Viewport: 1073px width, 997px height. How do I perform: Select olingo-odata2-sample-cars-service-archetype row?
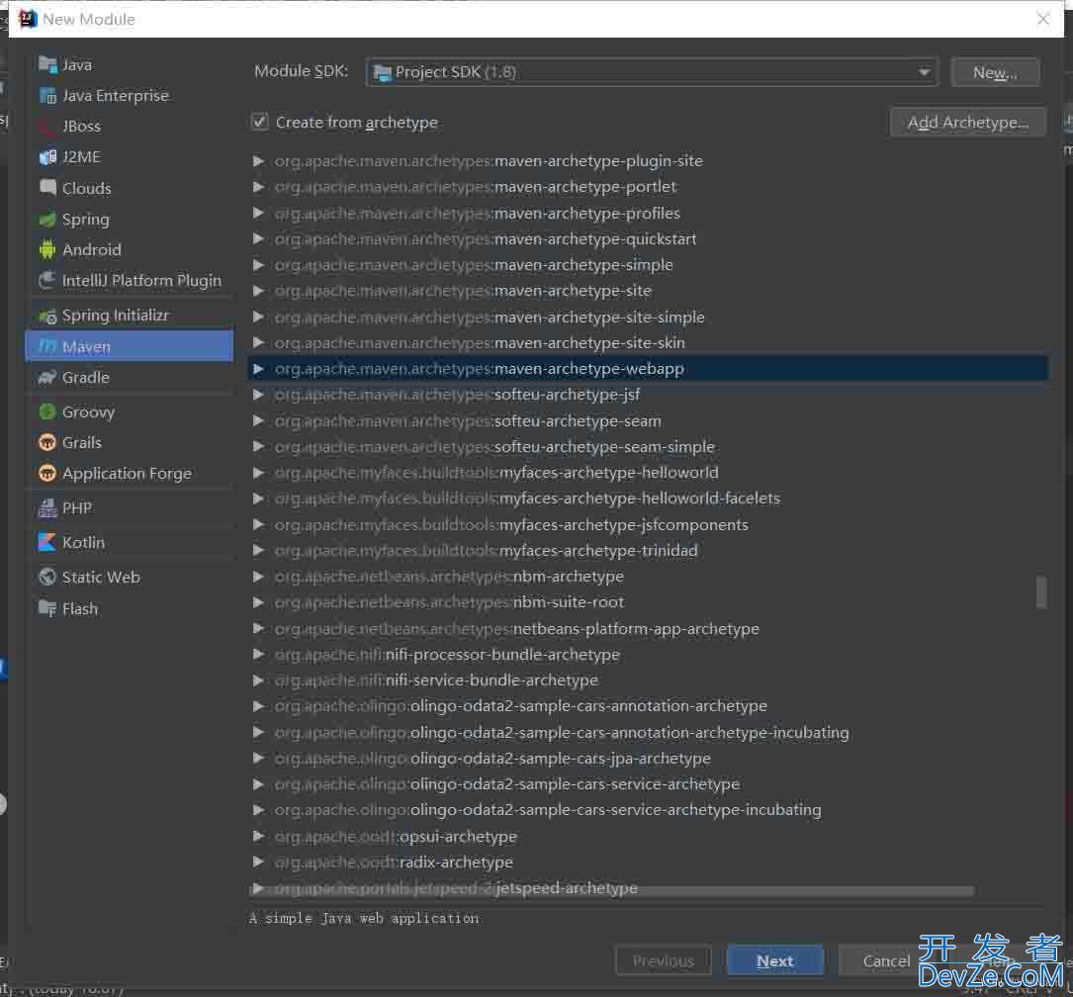point(648,784)
